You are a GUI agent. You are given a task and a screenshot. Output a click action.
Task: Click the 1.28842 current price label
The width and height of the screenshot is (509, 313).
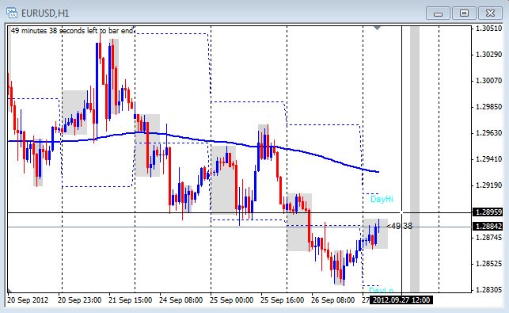(488, 226)
